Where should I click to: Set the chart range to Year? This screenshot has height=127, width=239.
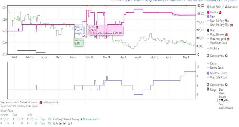click(x=222, y=104)
